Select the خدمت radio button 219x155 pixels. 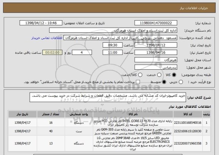159,75
